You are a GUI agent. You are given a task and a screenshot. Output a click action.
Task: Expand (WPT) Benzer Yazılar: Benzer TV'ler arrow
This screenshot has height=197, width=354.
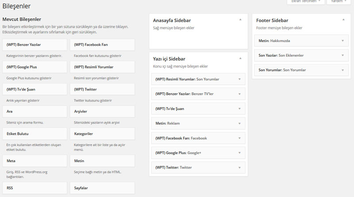(x=239, y=94)
